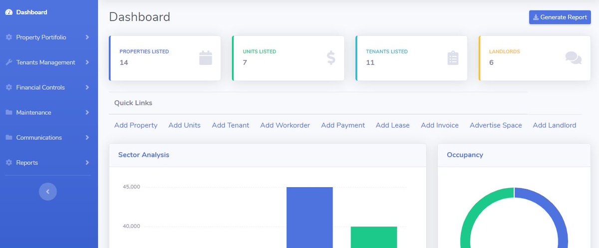Click the folder icon beside Communications

coord(8,137)
